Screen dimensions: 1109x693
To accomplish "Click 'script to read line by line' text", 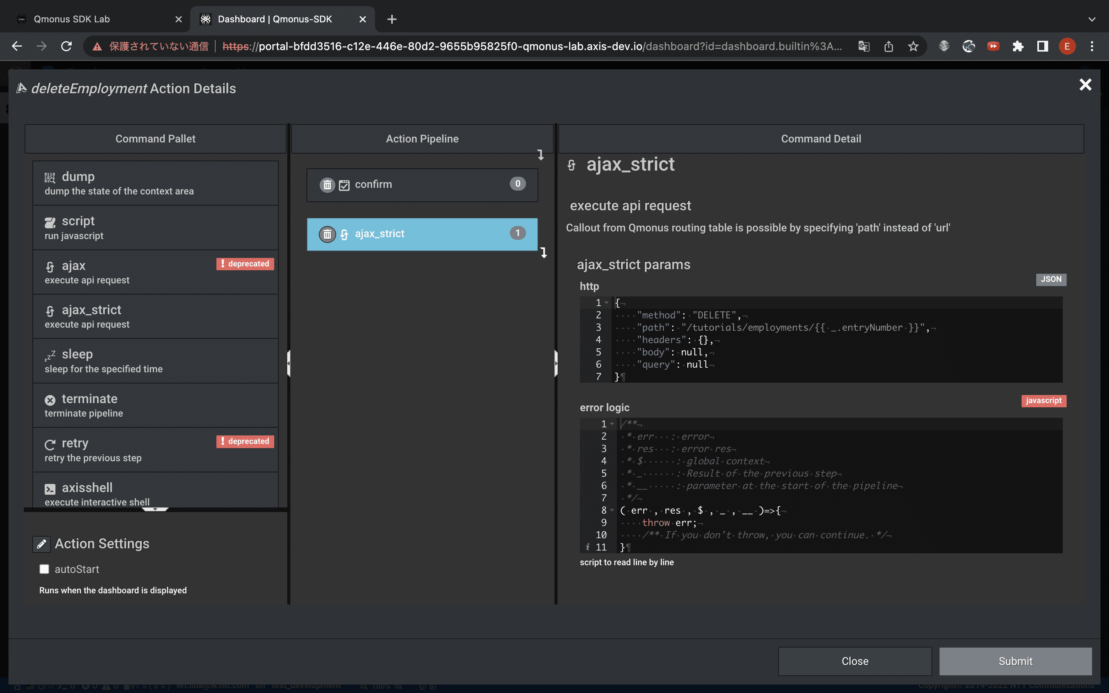I will click(627, 562).
